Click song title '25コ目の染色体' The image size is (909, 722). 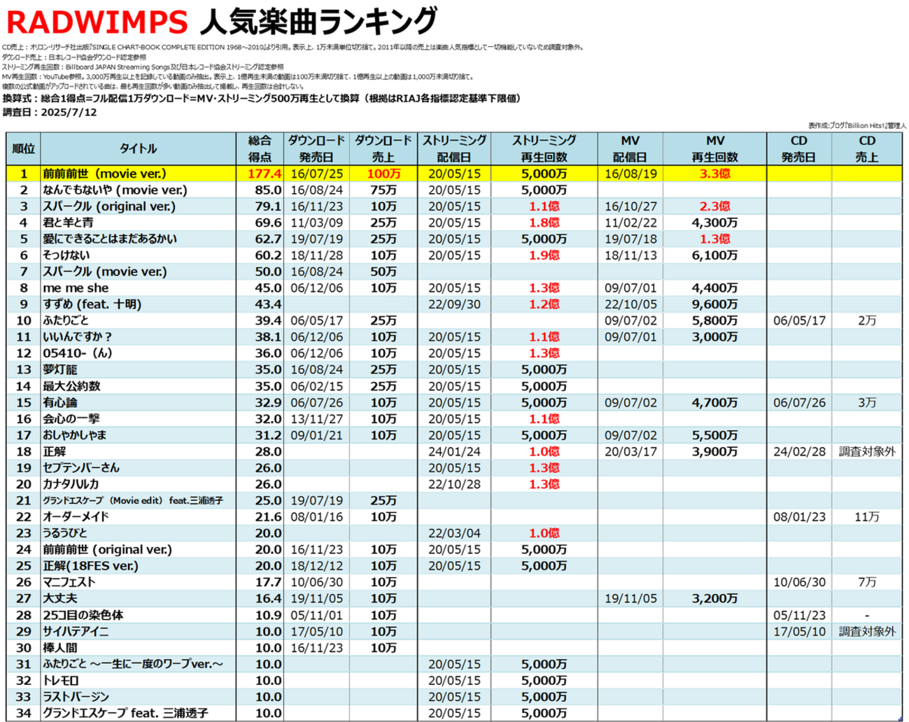83,615
